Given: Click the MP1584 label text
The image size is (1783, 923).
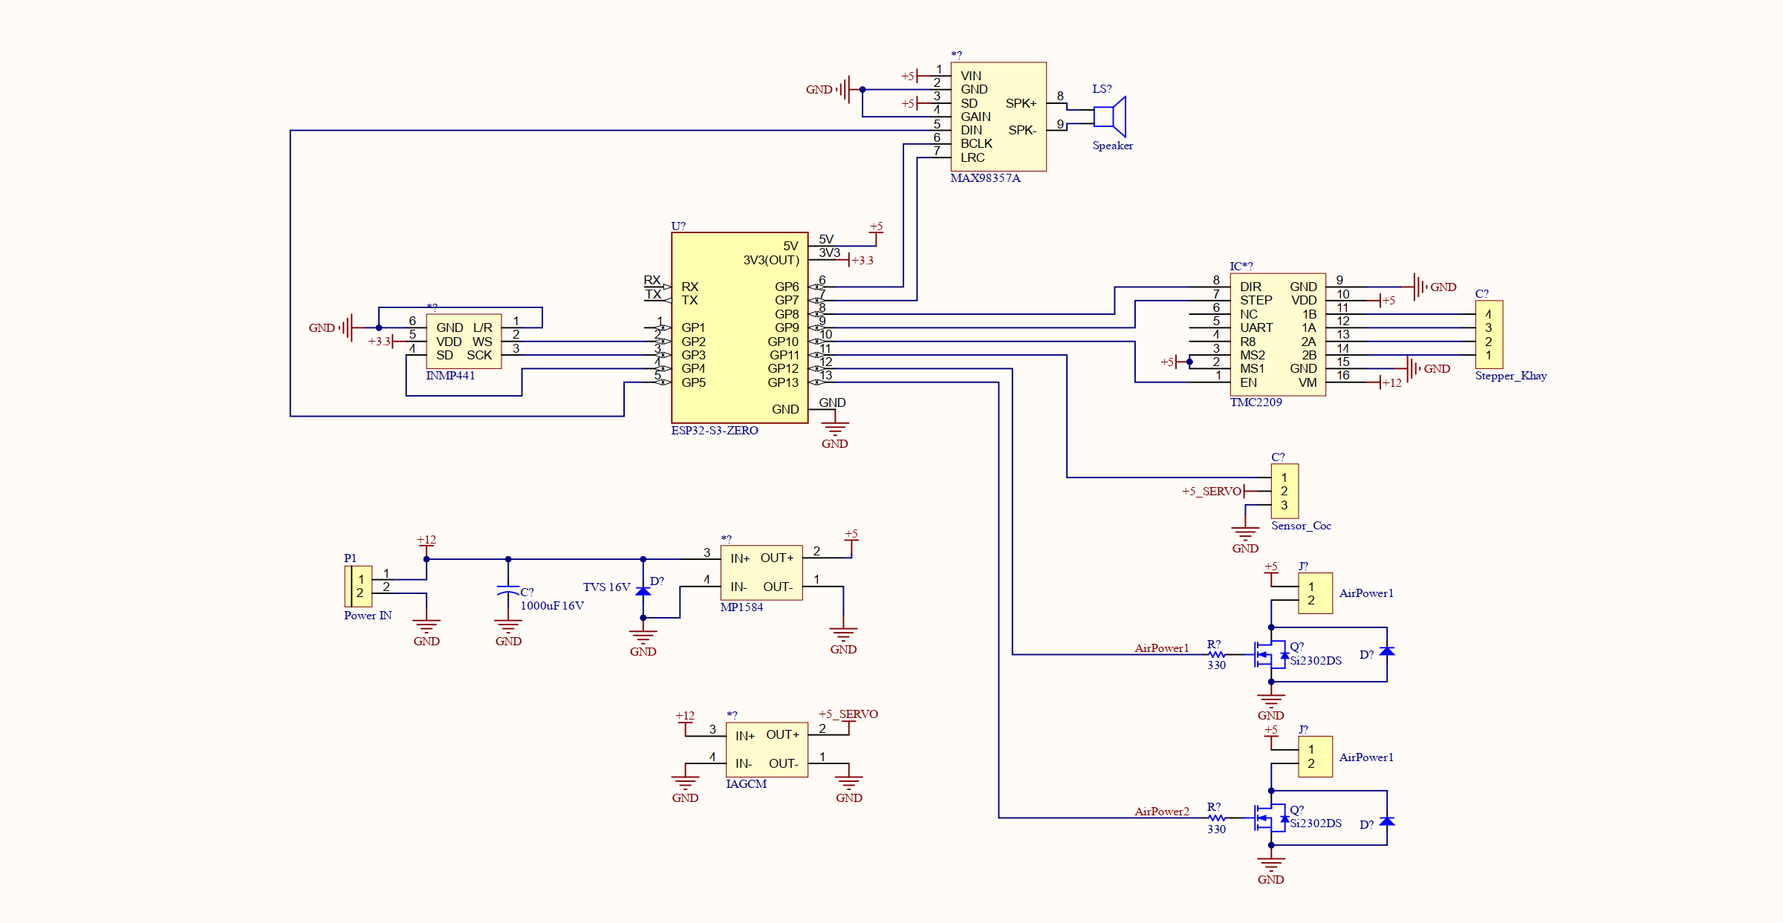Looking at the screenshot, I should click(x=741, y=607).
